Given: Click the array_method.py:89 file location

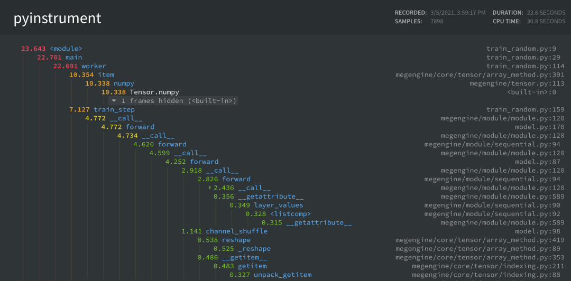Looking at the screenshot, I should [478, 249].
